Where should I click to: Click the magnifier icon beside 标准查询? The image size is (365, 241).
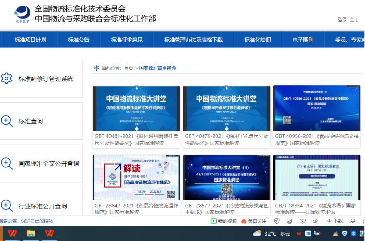click(x=7, y=121)
